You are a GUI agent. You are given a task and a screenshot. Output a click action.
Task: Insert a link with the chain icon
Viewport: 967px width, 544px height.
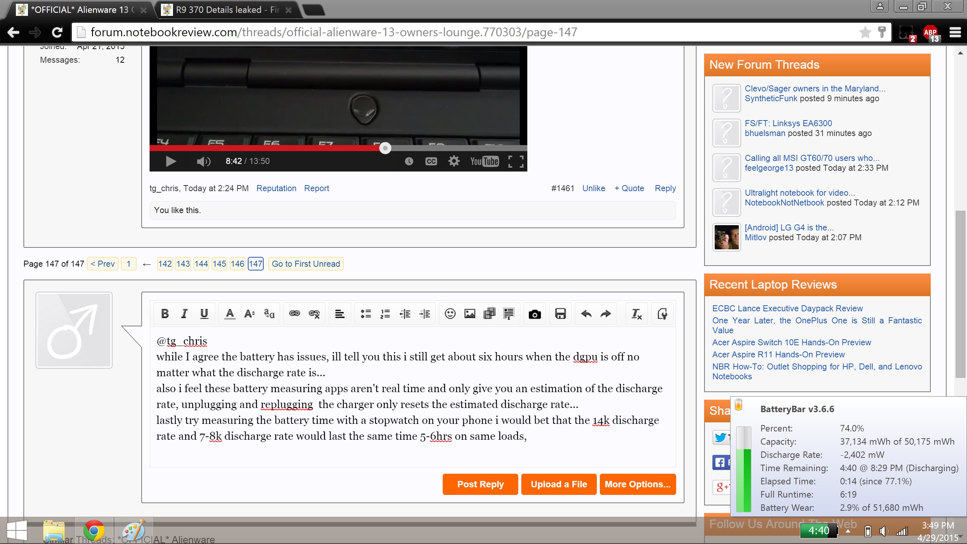pyautogui.click(x=294, y=314)
